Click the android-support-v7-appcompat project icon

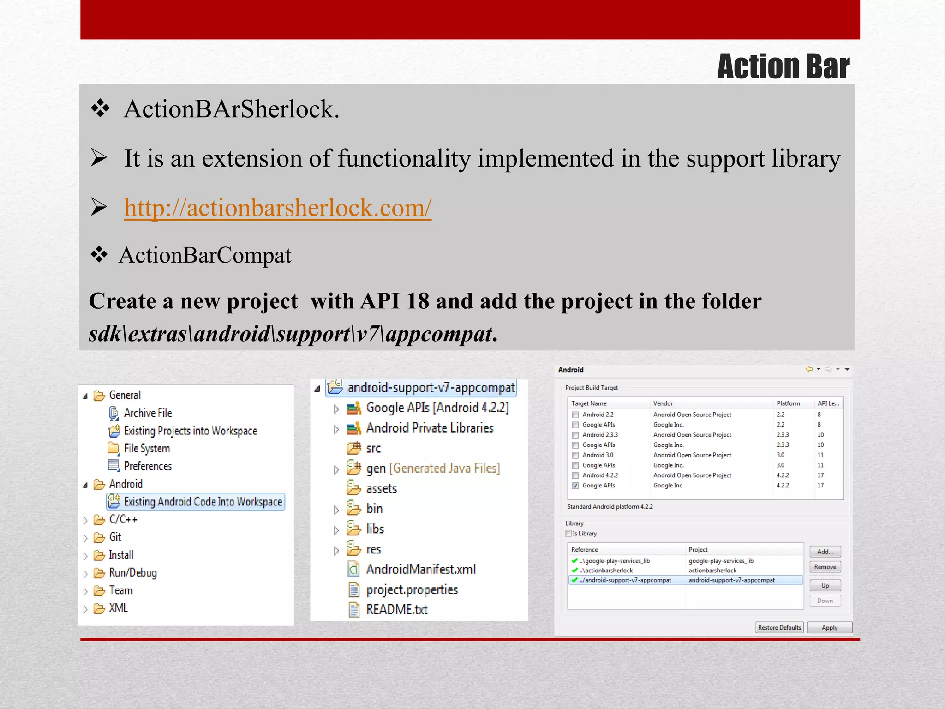(x=335, y=387)
